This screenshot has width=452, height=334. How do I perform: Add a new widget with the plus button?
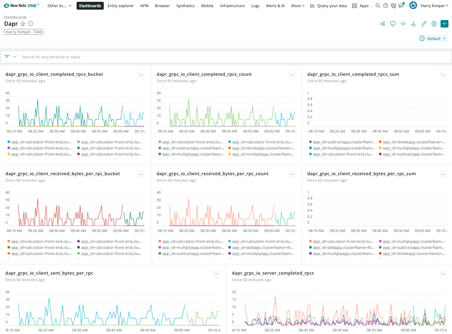click(444, 24)
